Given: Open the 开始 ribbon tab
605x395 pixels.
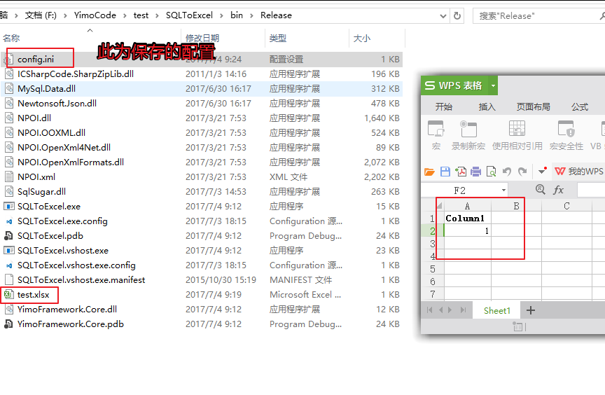Looking at the screenshot, I should (x=444, y=107).
